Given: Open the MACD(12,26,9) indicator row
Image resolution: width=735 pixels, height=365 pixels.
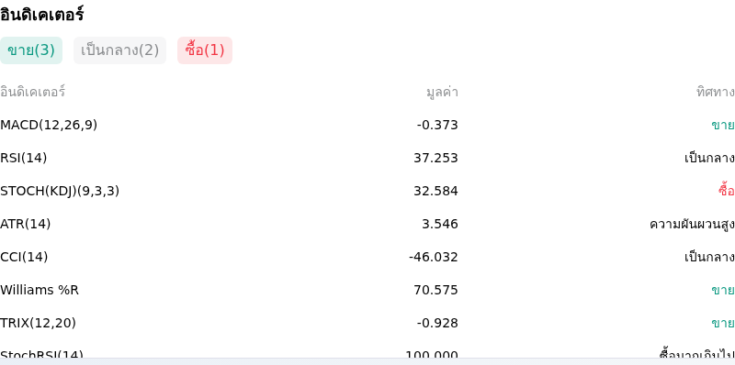Looking at the screenshot, I should (367, 125).
